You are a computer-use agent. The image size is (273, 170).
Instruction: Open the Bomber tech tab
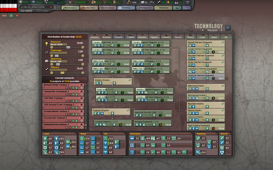[142, 36]
